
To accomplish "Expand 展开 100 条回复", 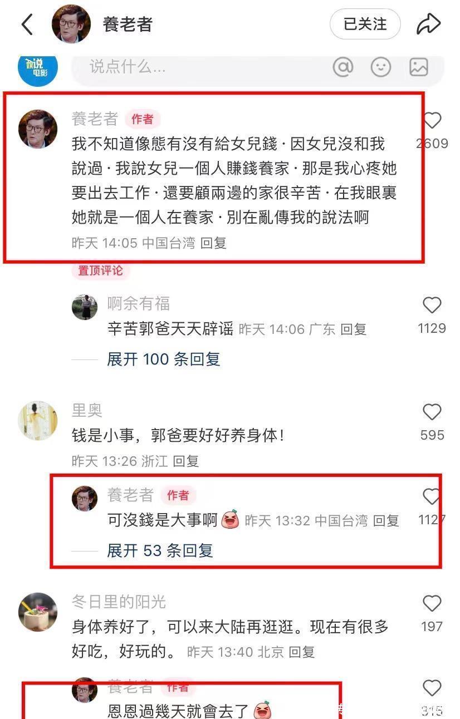I will click(x=164, y=359).
